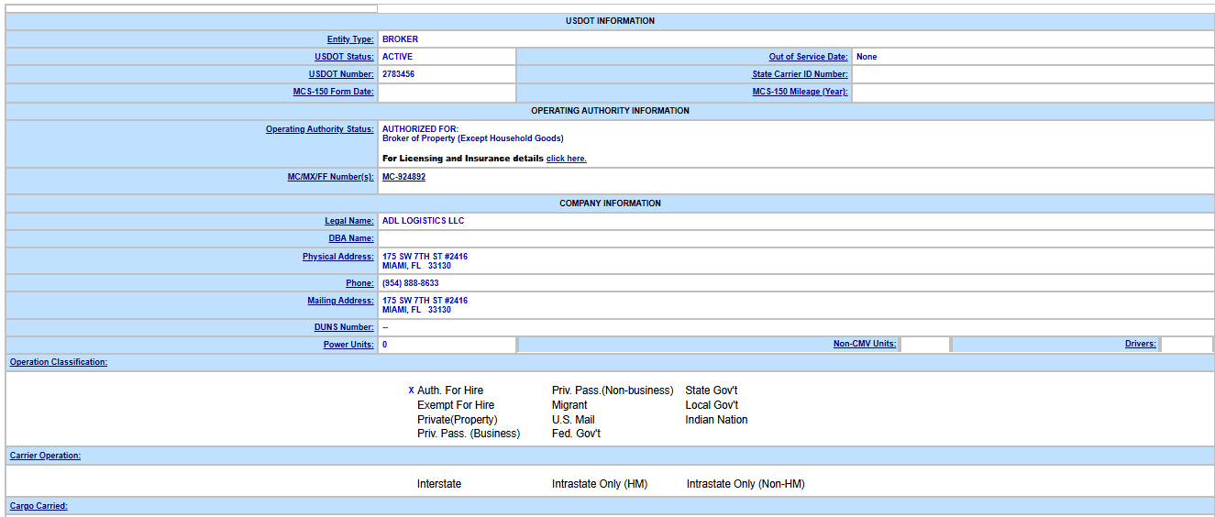1215x517 pixels.
Task: Open the Operating Authority Status link
Action: 320,129
